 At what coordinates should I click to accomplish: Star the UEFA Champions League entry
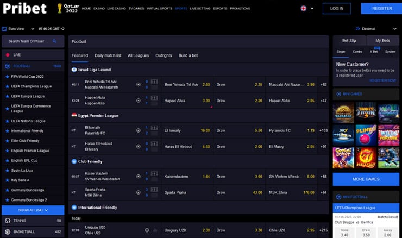click(x=7, y=87)
